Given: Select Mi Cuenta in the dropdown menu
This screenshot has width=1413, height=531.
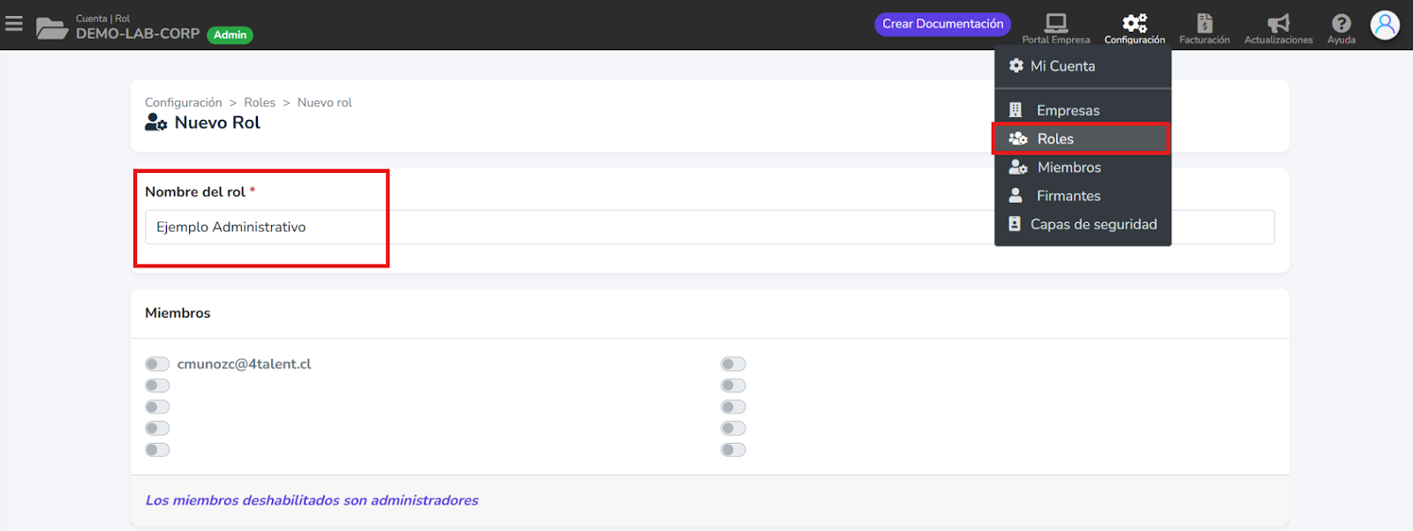Looking at the screenshot, I should [1083, 66].
